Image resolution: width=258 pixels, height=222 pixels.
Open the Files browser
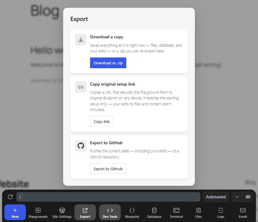198,212
